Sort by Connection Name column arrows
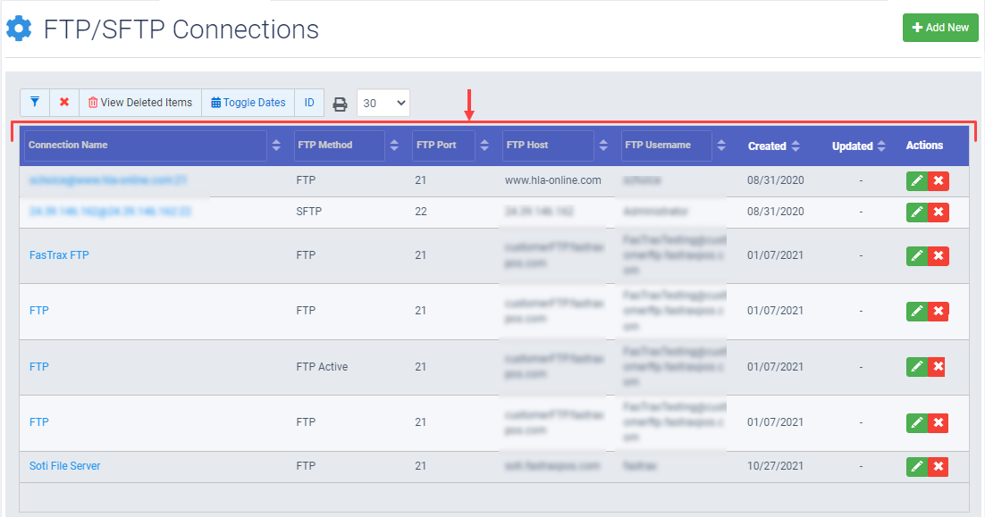Viewport: 985px width, 517px height. pyautogui.click(x=276, y=146)
